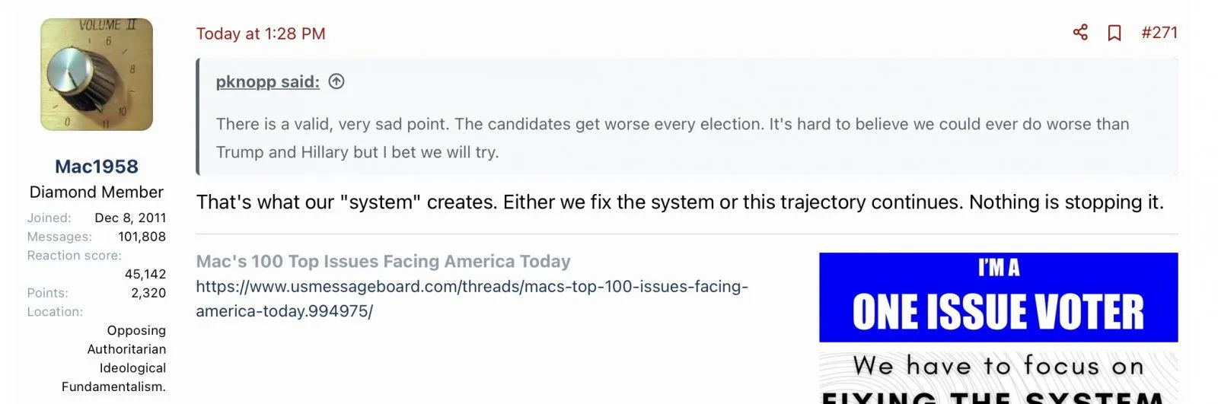Open the Mac1958 username profile link
Screen dimensions: 1218x404
[97, 166]
